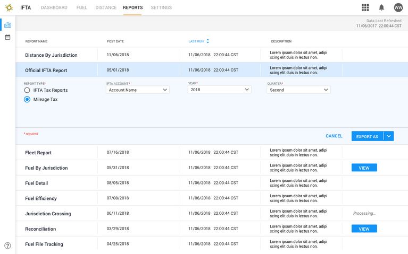Open the notifications bell
408x254 pixels.
[381, 7]
